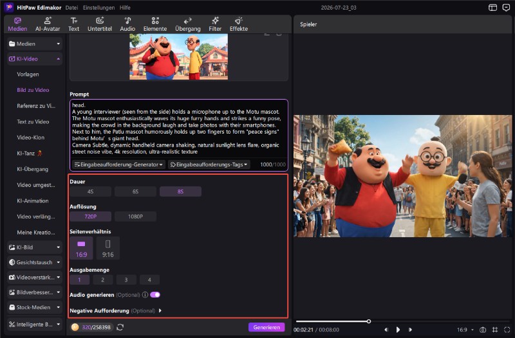Open the Einstellungen menu
Image resolution: width=515 pixels, height=338 pixels.
[99, 8]
